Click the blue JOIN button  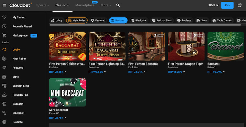227,5
